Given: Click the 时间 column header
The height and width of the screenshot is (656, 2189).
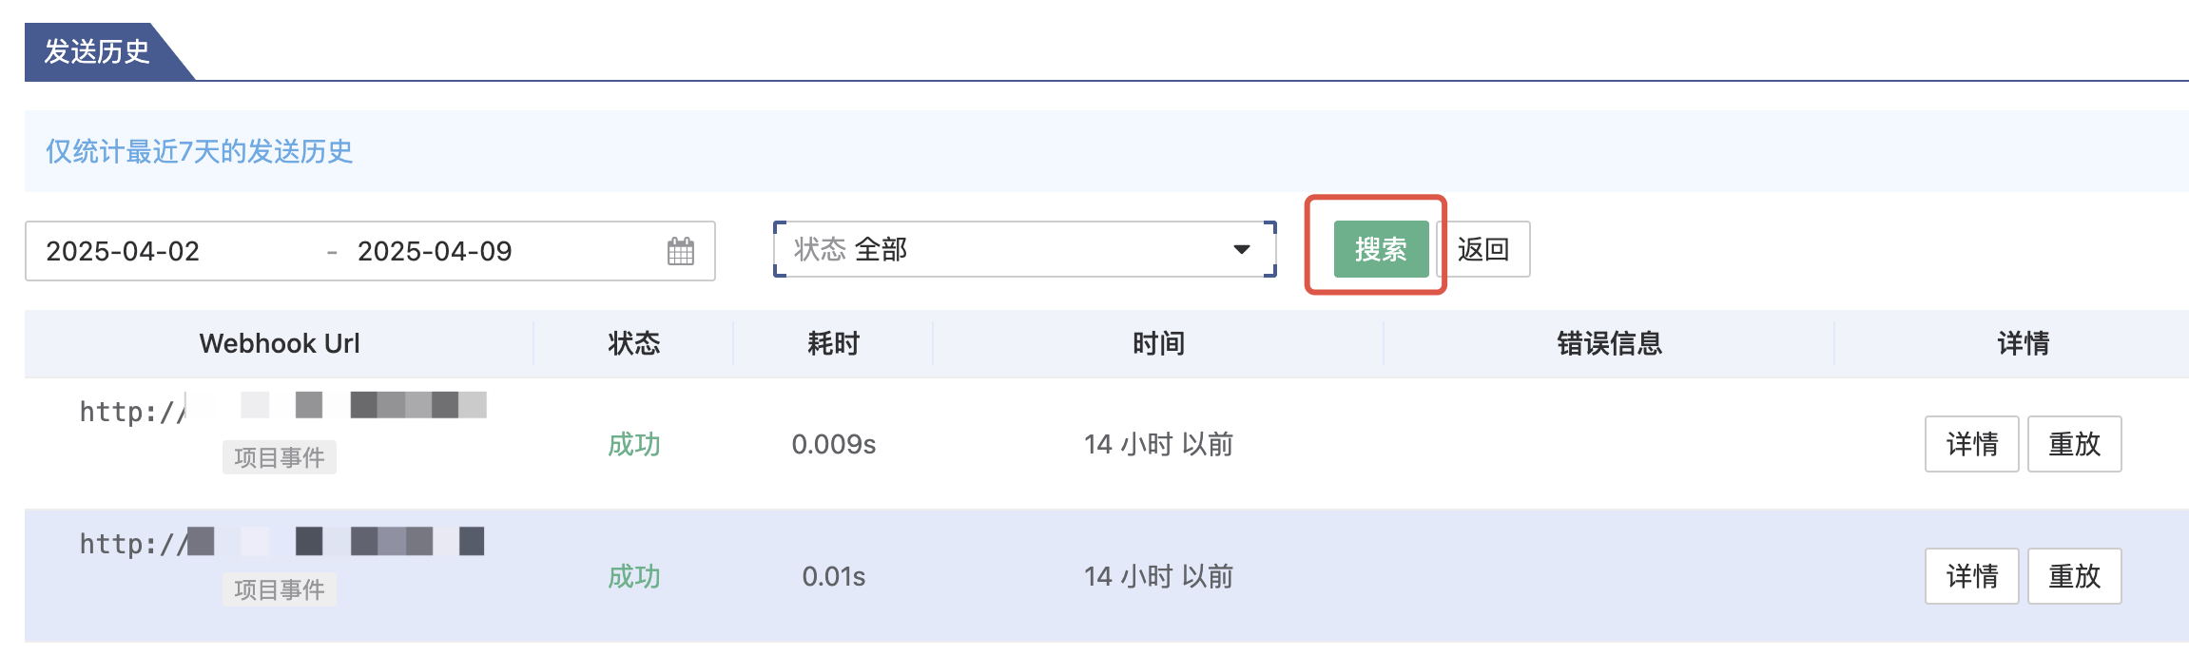Looking at the screenshot, I should pyautogui.click(x=1158, y=343).
